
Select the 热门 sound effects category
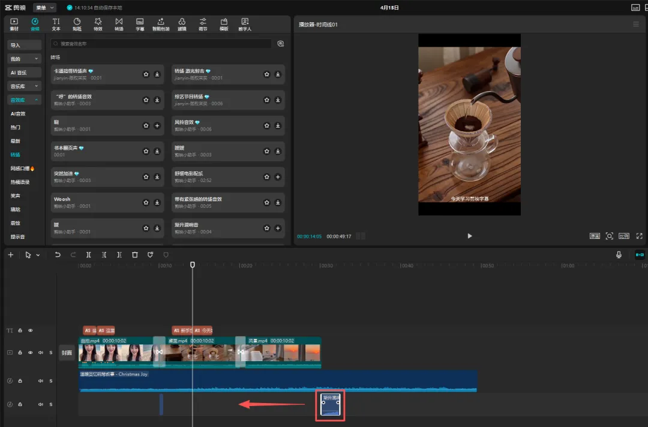[x=16, y=128]
